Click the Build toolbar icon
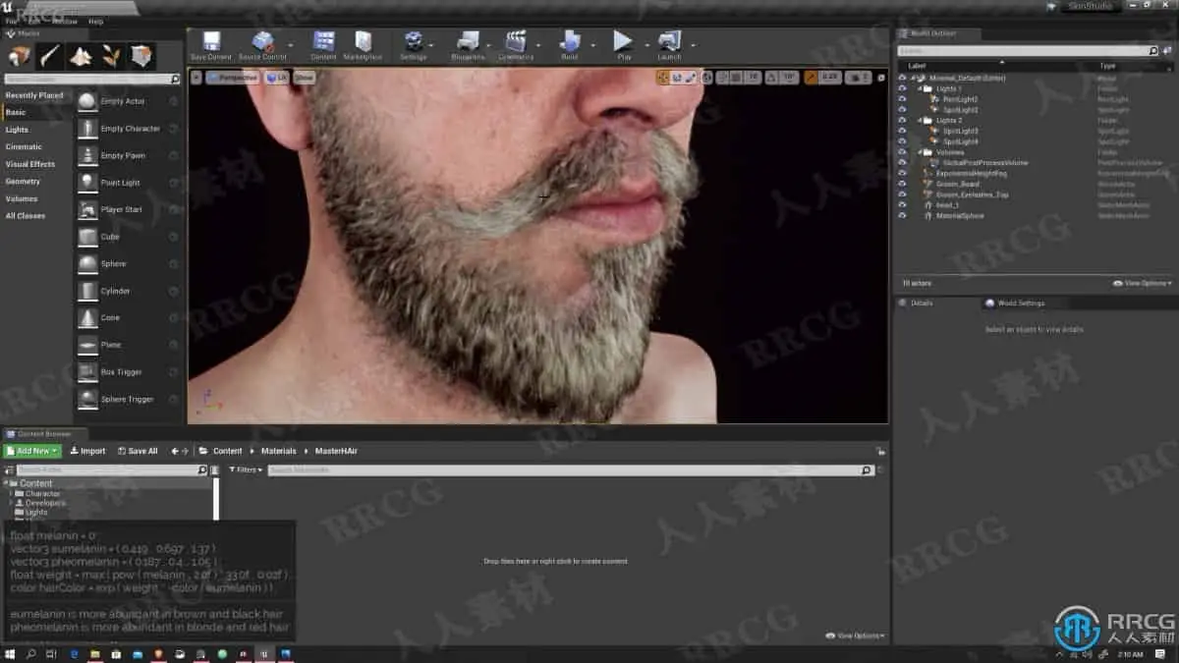The width and height of the screenshot is (1179, 663). click(570, 42)
